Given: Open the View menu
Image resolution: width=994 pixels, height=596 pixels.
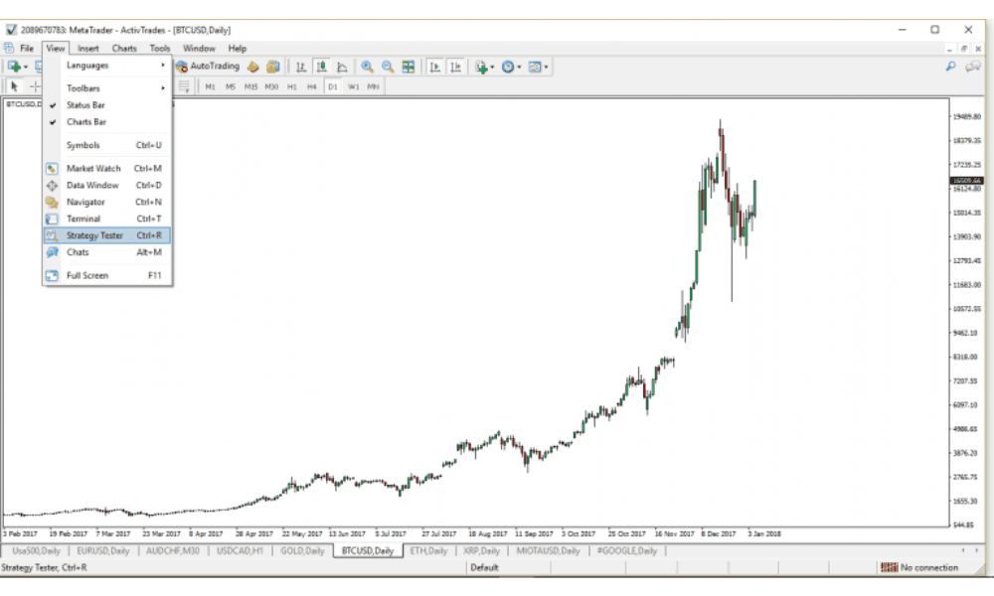Looking at the screenshot, I should coord(55,48).
